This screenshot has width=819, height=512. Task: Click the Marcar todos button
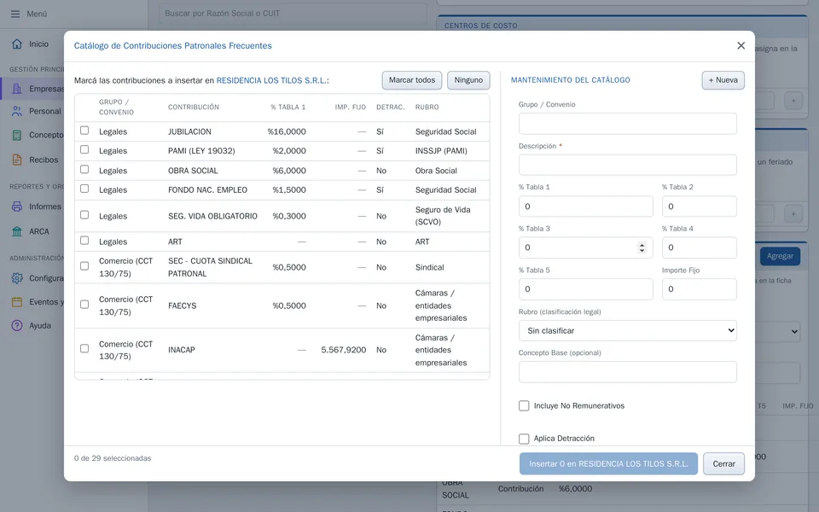[x=412, y=80]
